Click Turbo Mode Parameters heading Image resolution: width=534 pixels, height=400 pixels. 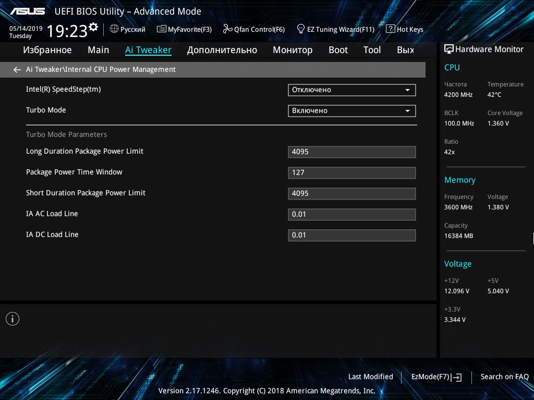point(66,134)
